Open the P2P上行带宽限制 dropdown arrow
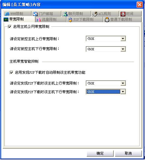Screen dimensions: 145x160 pos(123,83)
